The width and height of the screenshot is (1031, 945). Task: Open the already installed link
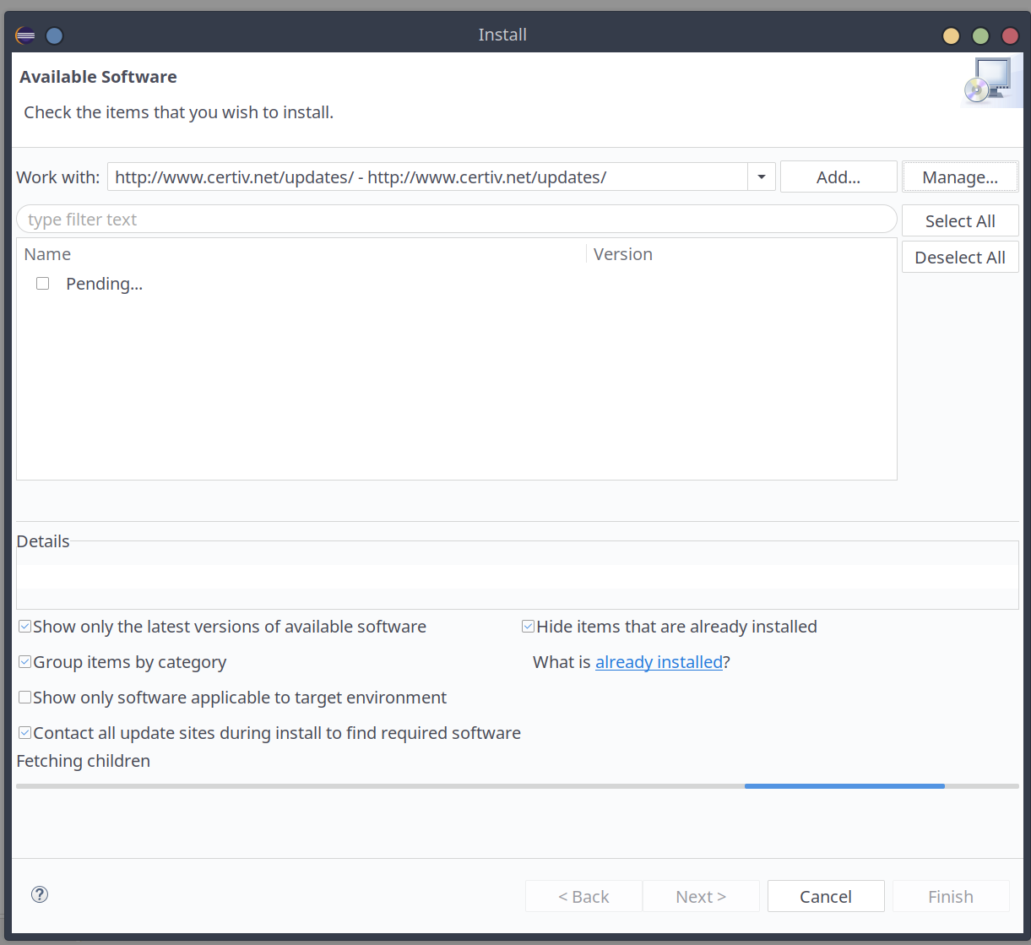(659, 662)
